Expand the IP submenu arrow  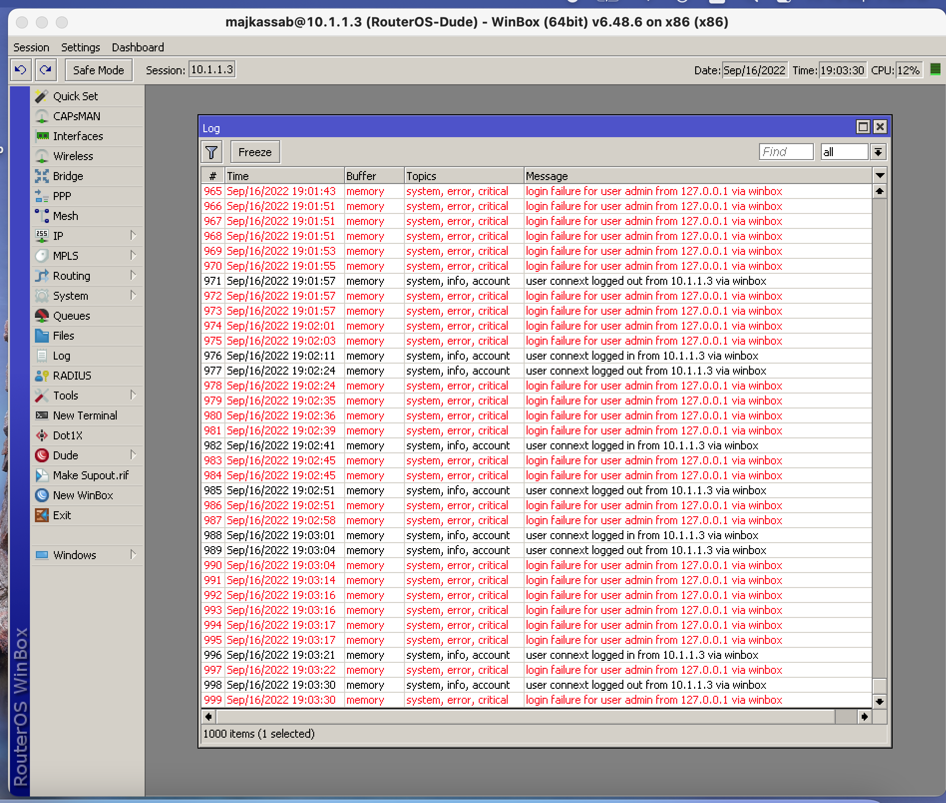coord(133,235)
